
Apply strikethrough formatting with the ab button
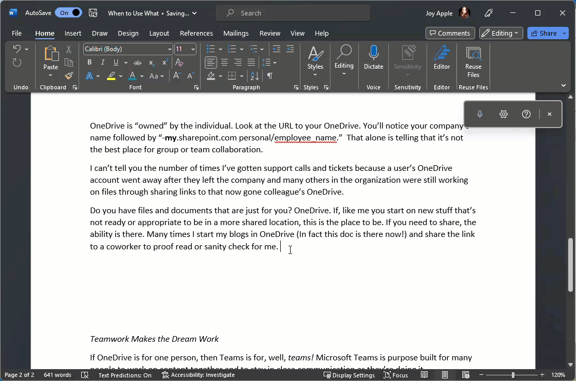coord(138,62)
